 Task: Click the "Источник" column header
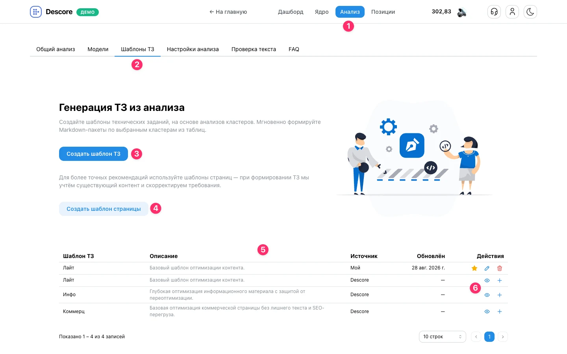[364, 256]
